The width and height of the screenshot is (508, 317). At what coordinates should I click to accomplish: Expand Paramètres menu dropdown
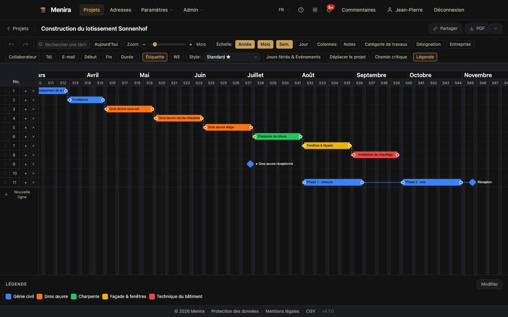(x=157, y=10)
